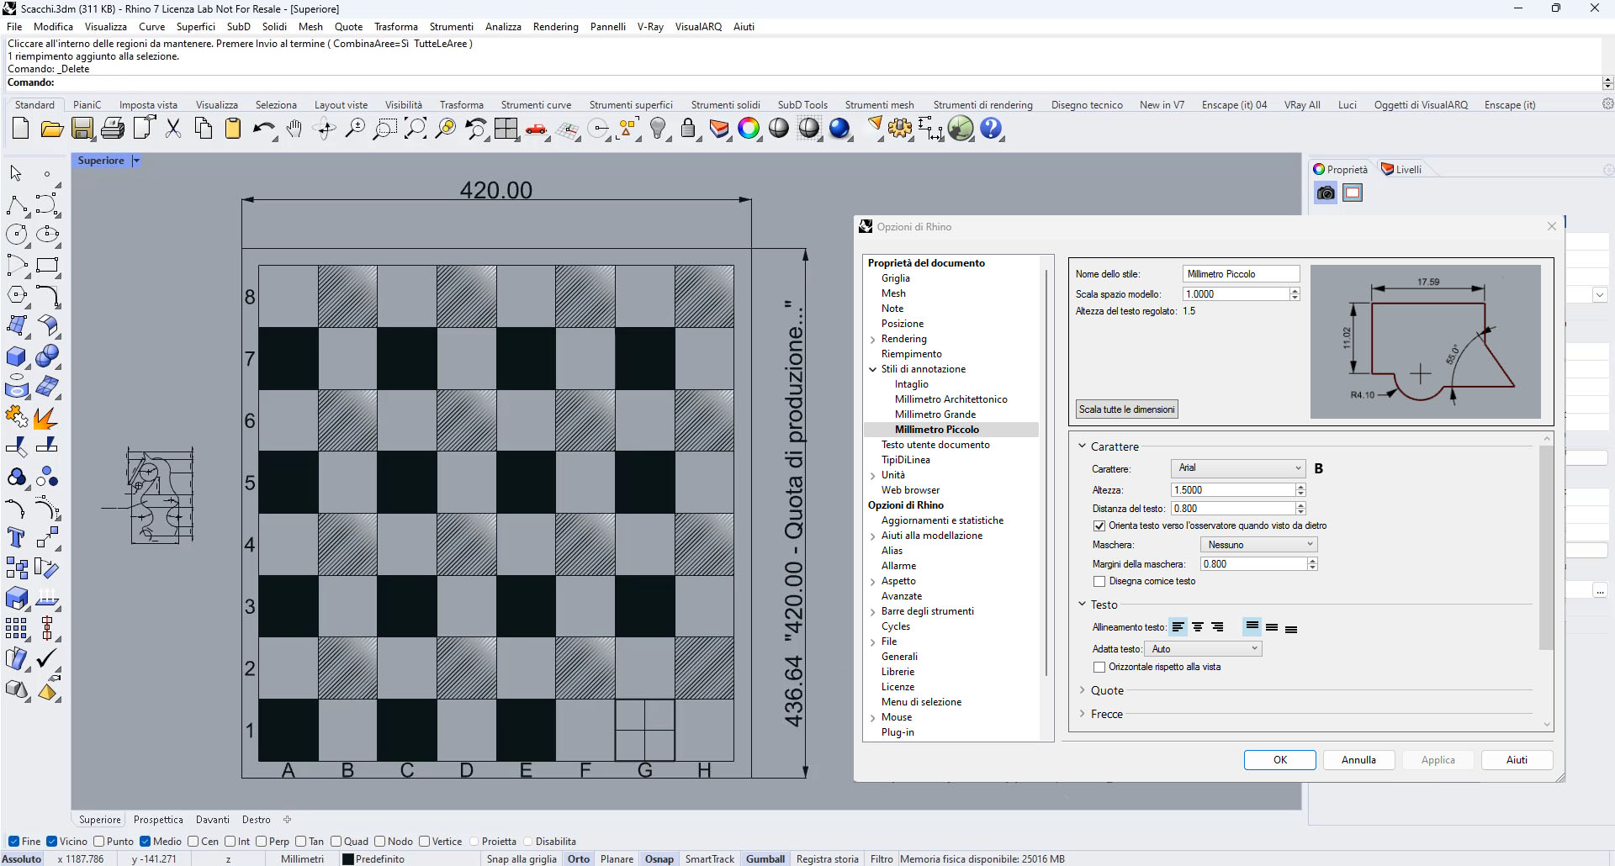Click the Copy icon
This screenshot has width=1615, height=866.
coord(204,129)
